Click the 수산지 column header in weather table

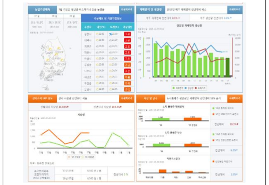coord(88,26)
